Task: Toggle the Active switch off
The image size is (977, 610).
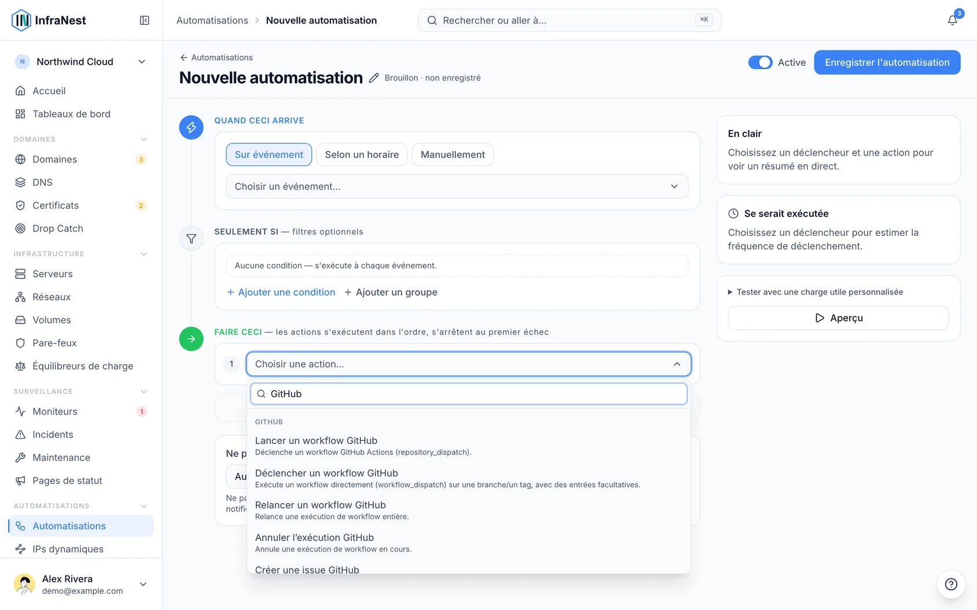Action: point(760,62)
